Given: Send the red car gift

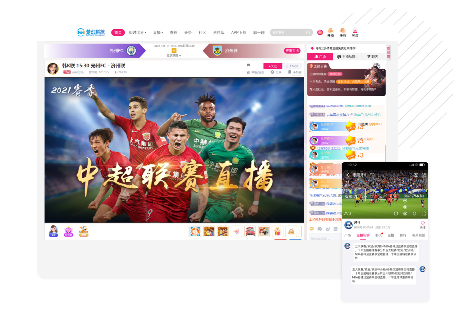Looking at the screenshot, I should (x=250, y=232).
